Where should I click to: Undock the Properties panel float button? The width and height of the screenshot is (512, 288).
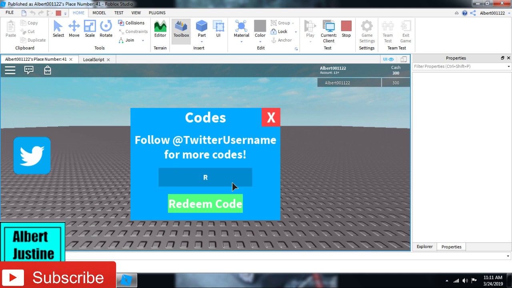click(503, 58)
